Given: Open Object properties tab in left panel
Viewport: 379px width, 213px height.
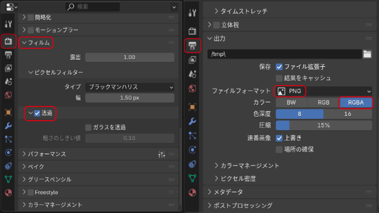Looking at the screenshot, I should pyautogui.click(x=8, y=112).
